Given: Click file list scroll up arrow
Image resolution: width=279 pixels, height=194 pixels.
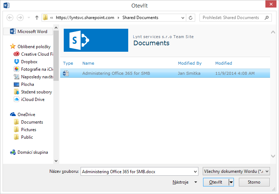Looking at the screenshot, I should tap(273, 32).
